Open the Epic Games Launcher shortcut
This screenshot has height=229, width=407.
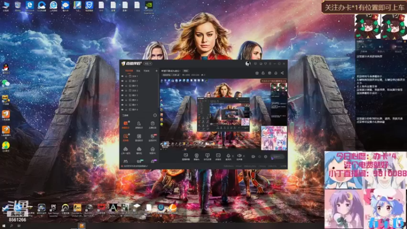[x=53, y=210]
